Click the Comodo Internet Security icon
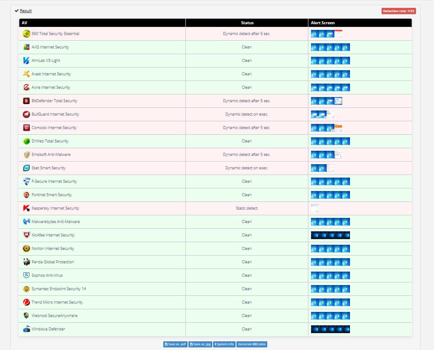The height and width of the screenshot is (350, 434). pyautogui.click(x=26, y=128)
